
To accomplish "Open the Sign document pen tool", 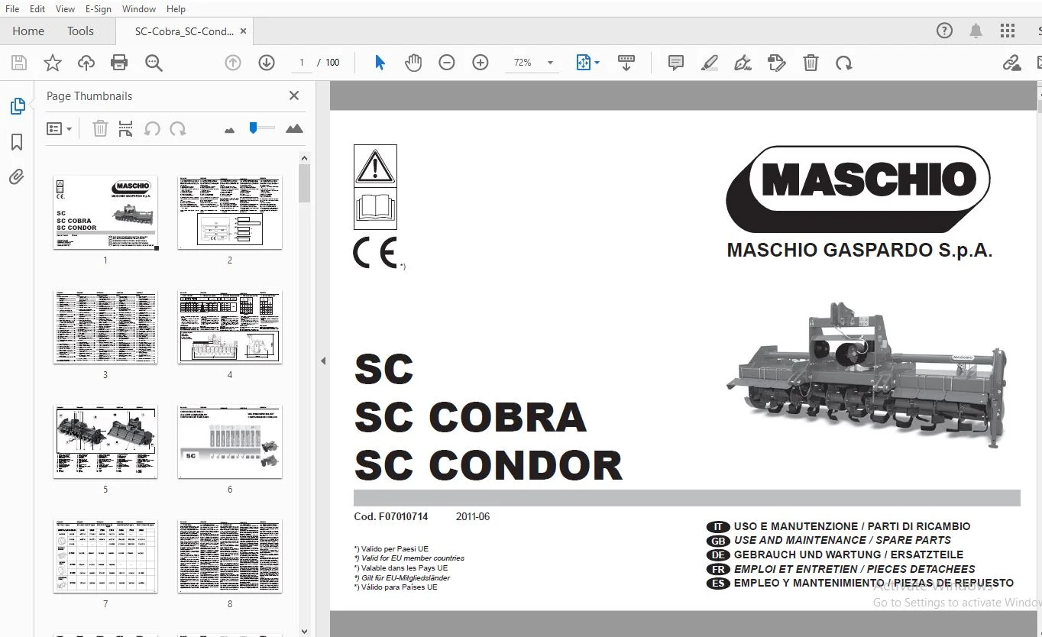I will (x=743, y=63).
